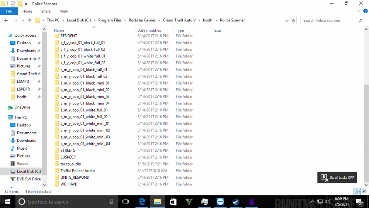Open recent locations dropdown arrow

coord(23,20)
